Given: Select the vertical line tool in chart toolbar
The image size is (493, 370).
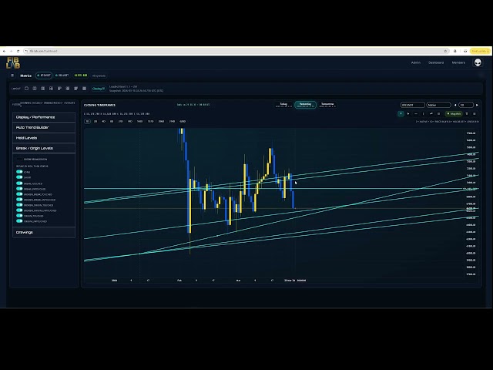Looking at the screenshot, I should coord(424,114).
